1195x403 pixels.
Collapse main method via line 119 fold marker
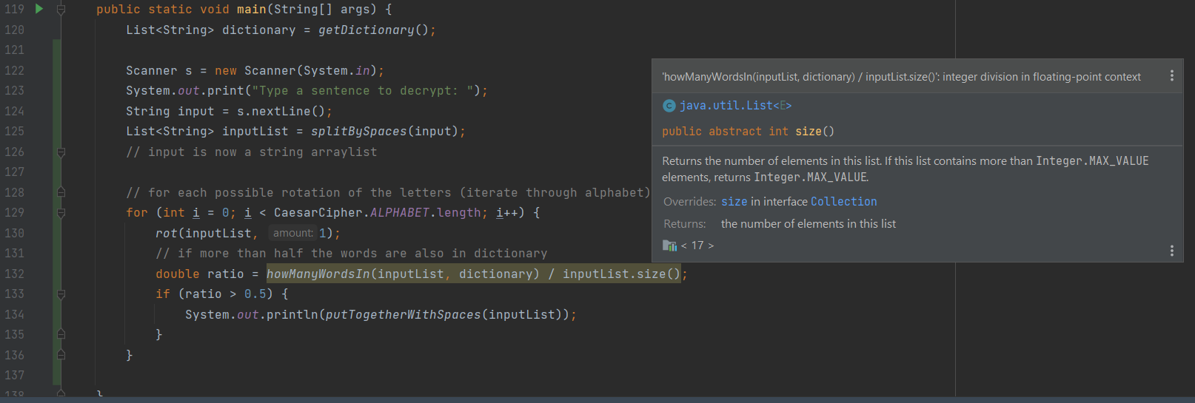pyautogui.click(x=61, y=10)
